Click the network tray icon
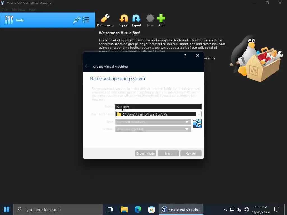 [232, 209]
